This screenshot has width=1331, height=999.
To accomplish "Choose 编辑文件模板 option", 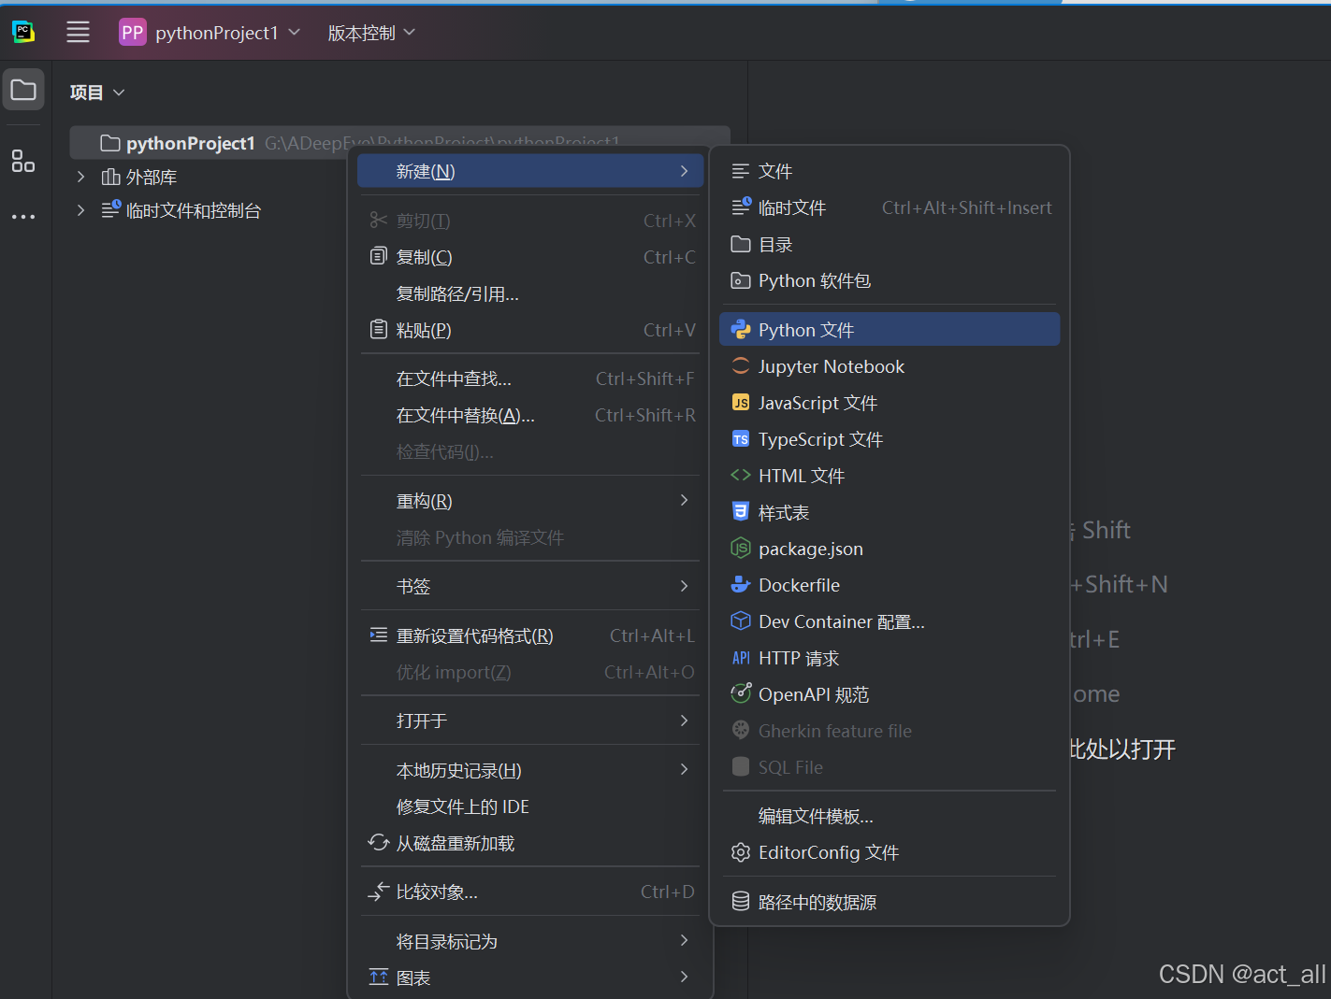I will [815, 816].
